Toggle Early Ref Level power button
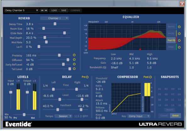Image resolution: width=187 pixels, height=131 pixels. click(x=74, y=64)
